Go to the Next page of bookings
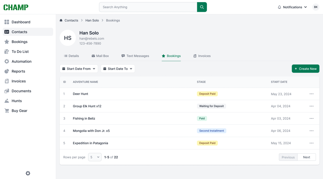The height and width of the screenshot is (179, 323). tap(307, 157)
